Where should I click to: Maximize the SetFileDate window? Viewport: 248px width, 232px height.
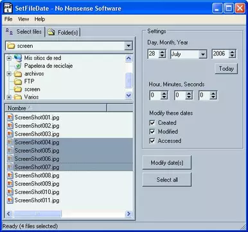pos(229,8)
